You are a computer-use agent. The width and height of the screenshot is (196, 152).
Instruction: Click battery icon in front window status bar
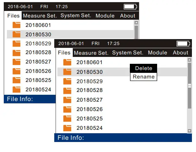(x=183, y=43)
